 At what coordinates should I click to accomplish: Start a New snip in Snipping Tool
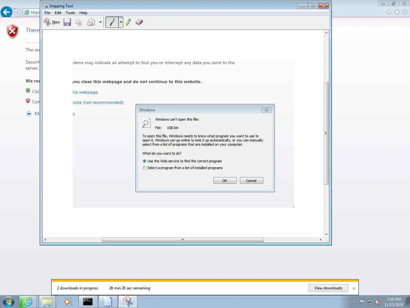coord(52,22)
